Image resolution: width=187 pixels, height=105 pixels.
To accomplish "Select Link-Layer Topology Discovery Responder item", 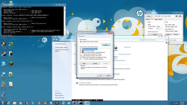I will click(93, 59).
